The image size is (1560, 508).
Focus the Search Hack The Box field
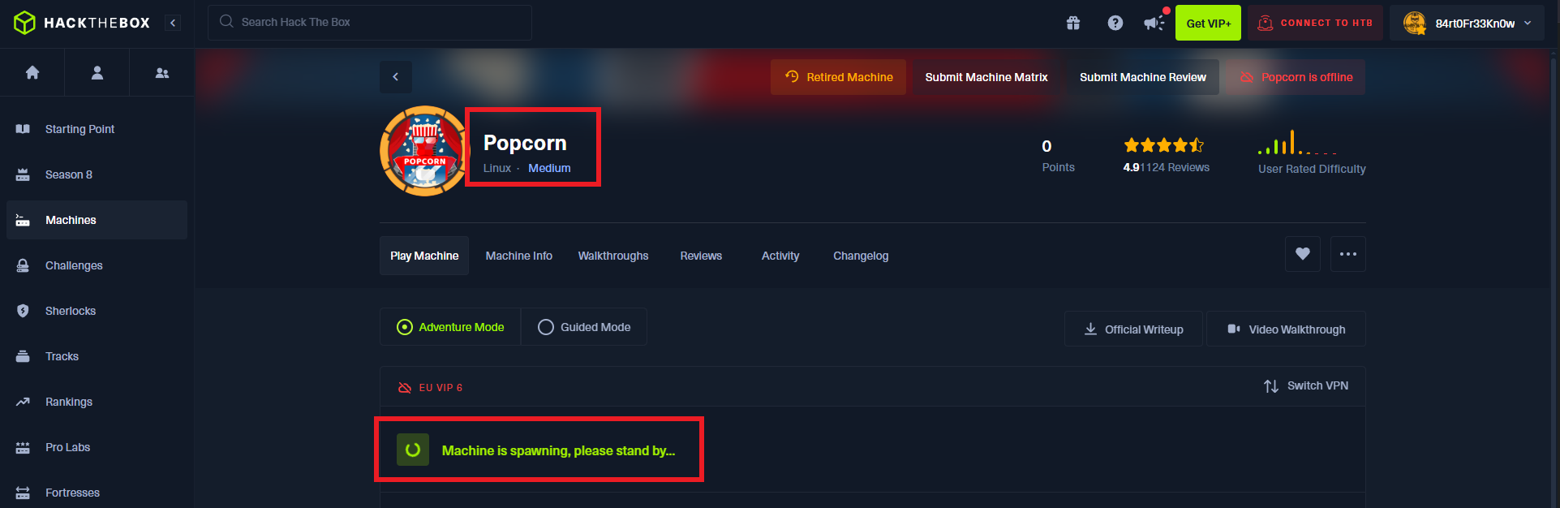pos(370,23)
